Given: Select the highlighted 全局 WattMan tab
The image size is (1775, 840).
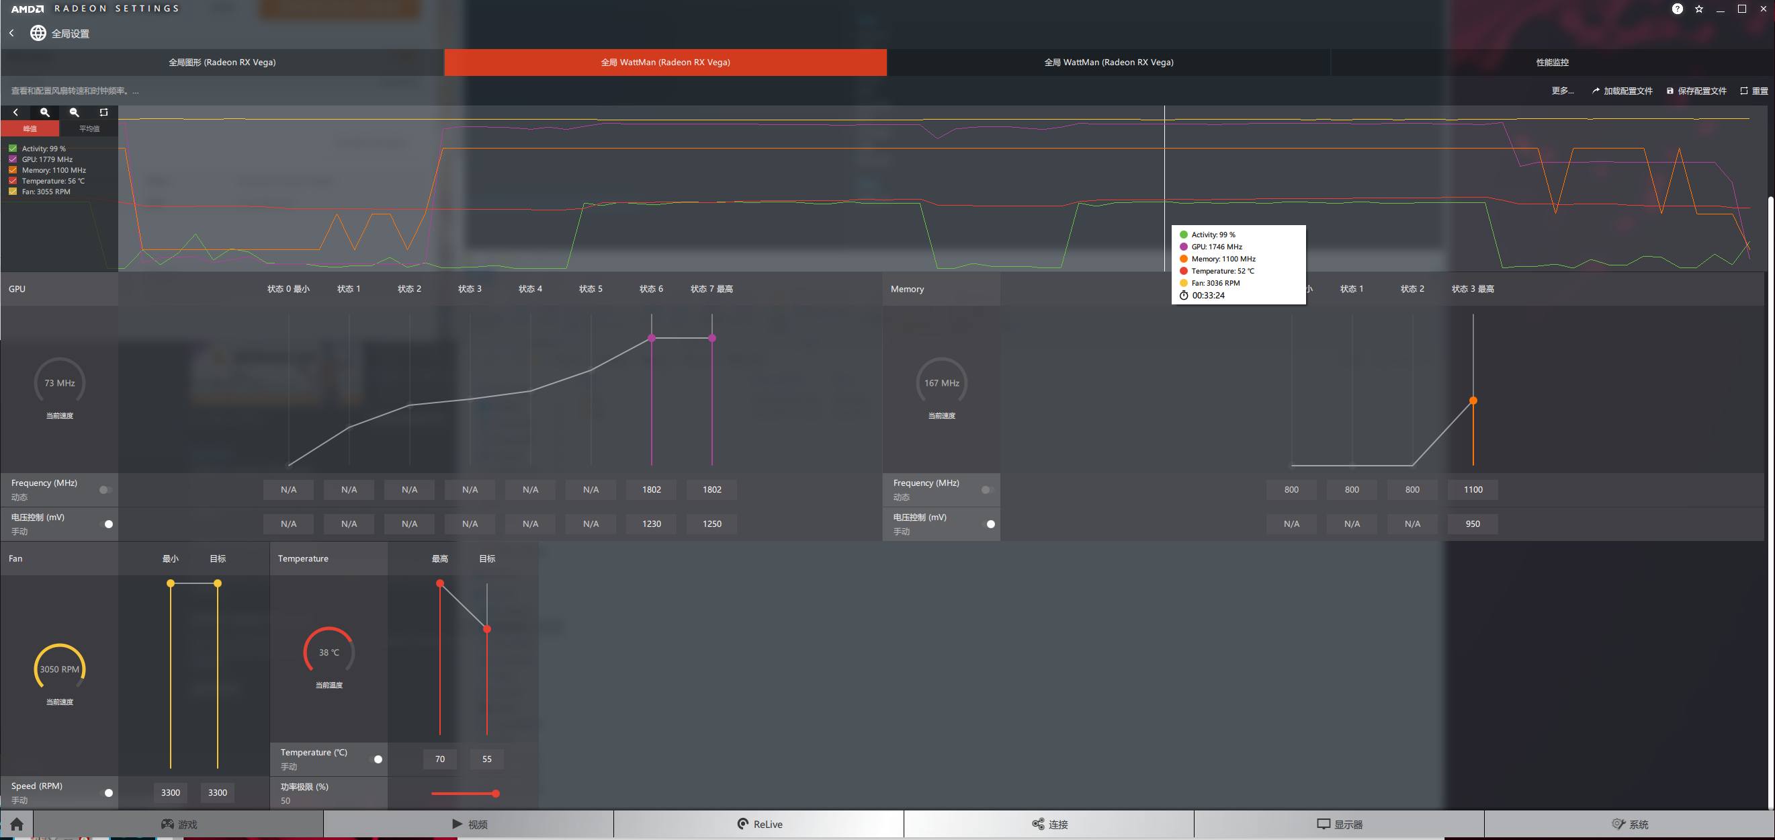Looking at the screenshot, I should pos(665,62).
